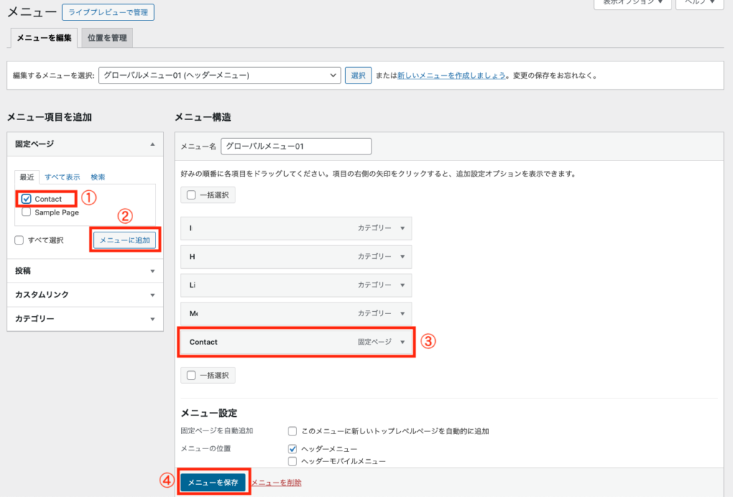Open the 編集するメニューを選択 dropdown
733x497 pixels.
219,75
